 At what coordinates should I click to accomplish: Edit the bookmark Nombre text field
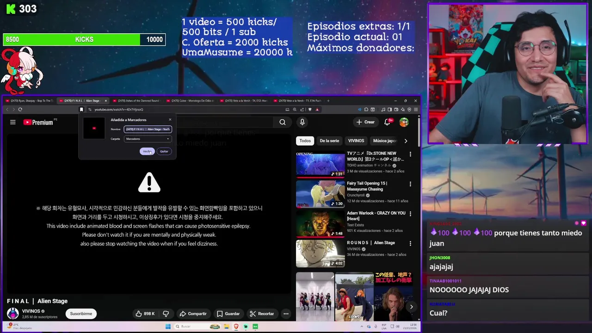(x=148, y=129)
